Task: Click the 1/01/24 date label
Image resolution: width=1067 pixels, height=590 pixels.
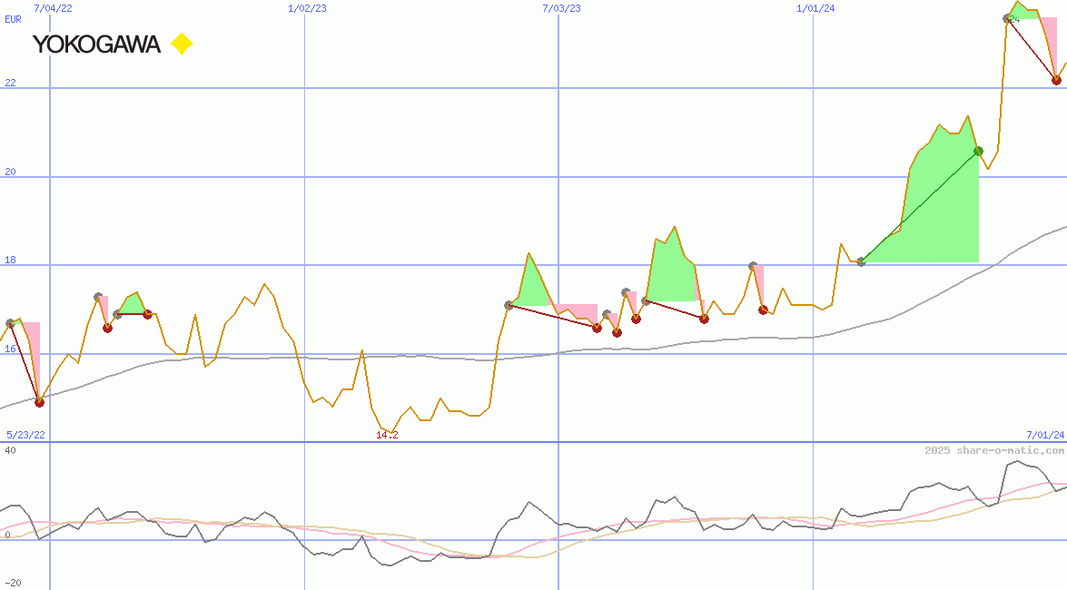Action: click(x=815, y=8)
